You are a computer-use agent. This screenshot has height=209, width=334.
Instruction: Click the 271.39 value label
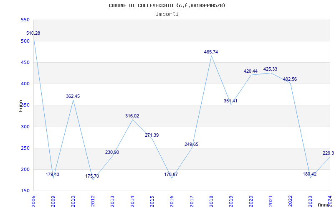click(152, 135)
